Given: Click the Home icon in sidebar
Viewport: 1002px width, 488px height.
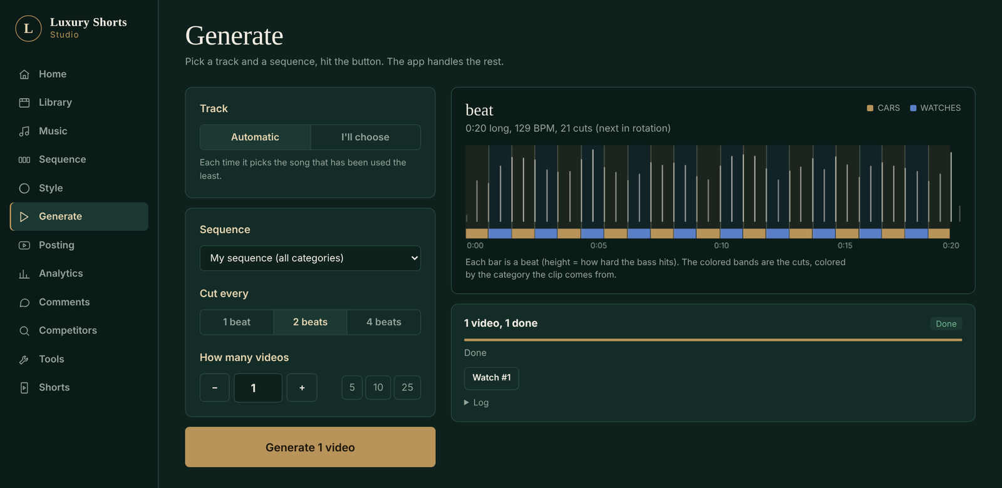Looking at the screenshot, I should point(24,74).
